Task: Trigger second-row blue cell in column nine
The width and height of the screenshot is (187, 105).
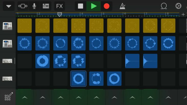Action: pos(168,43)
